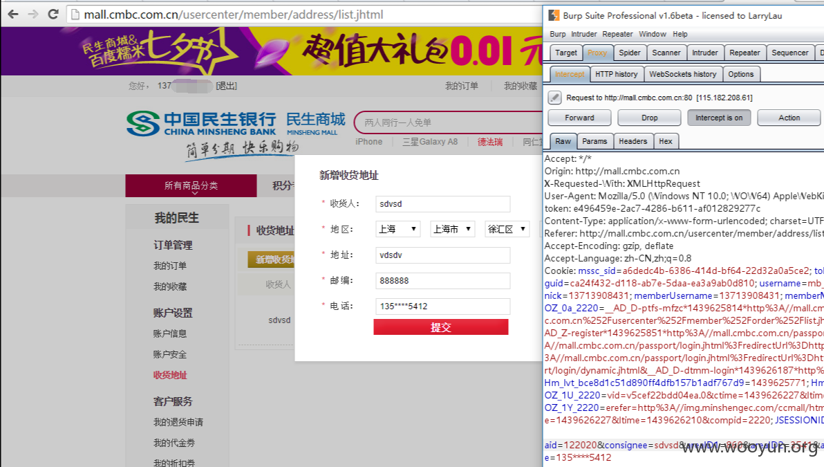This screenshot has height=467, width=824.
Task: Click the red 提交 submit button
Action: tap(441, 327)
